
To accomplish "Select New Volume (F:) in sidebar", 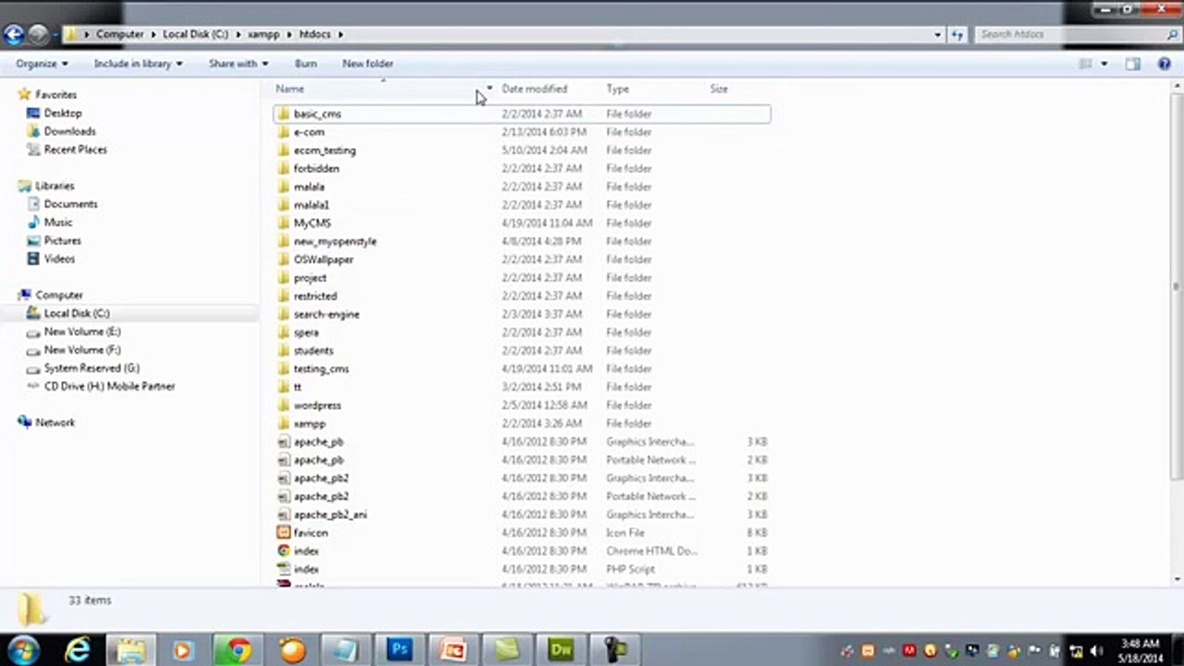I will coord(82,350).
